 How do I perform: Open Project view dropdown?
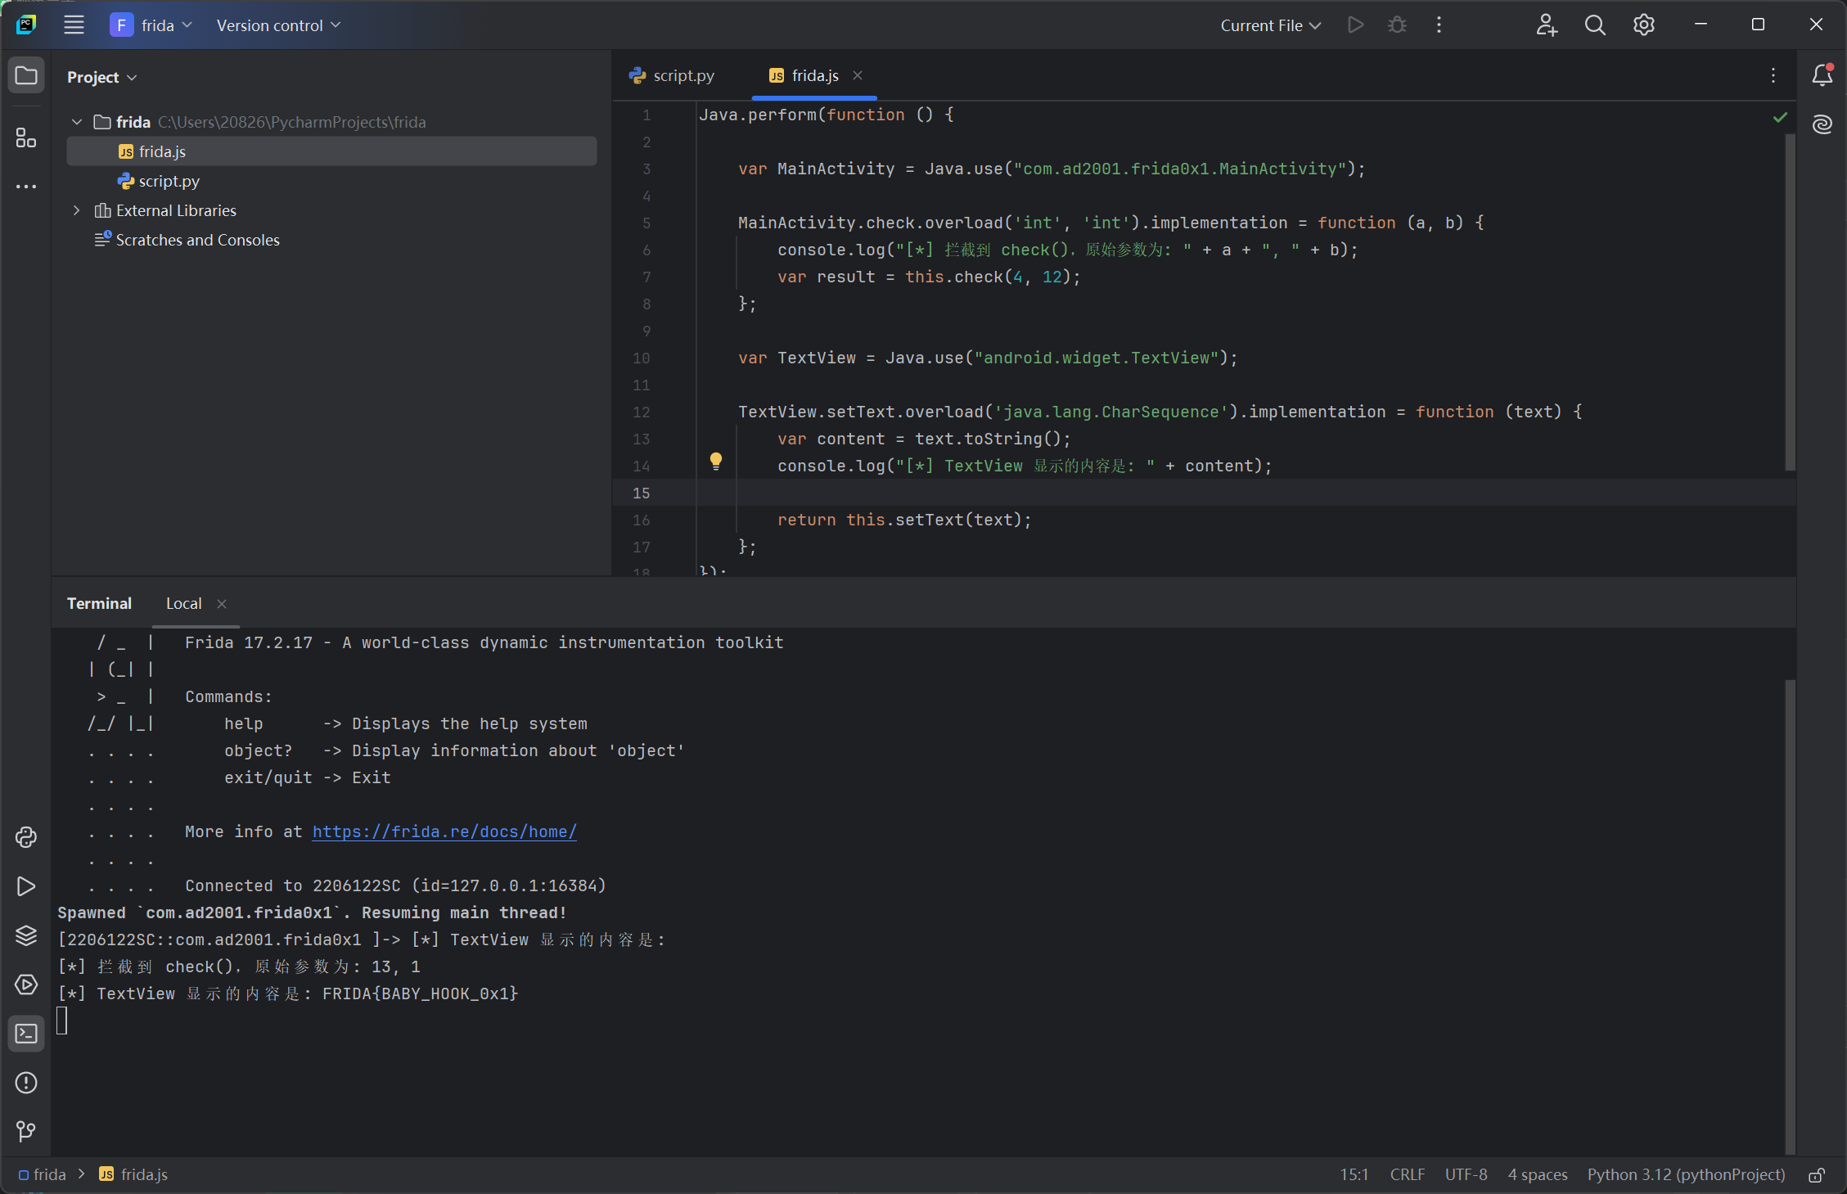click(x=101, y=77)
